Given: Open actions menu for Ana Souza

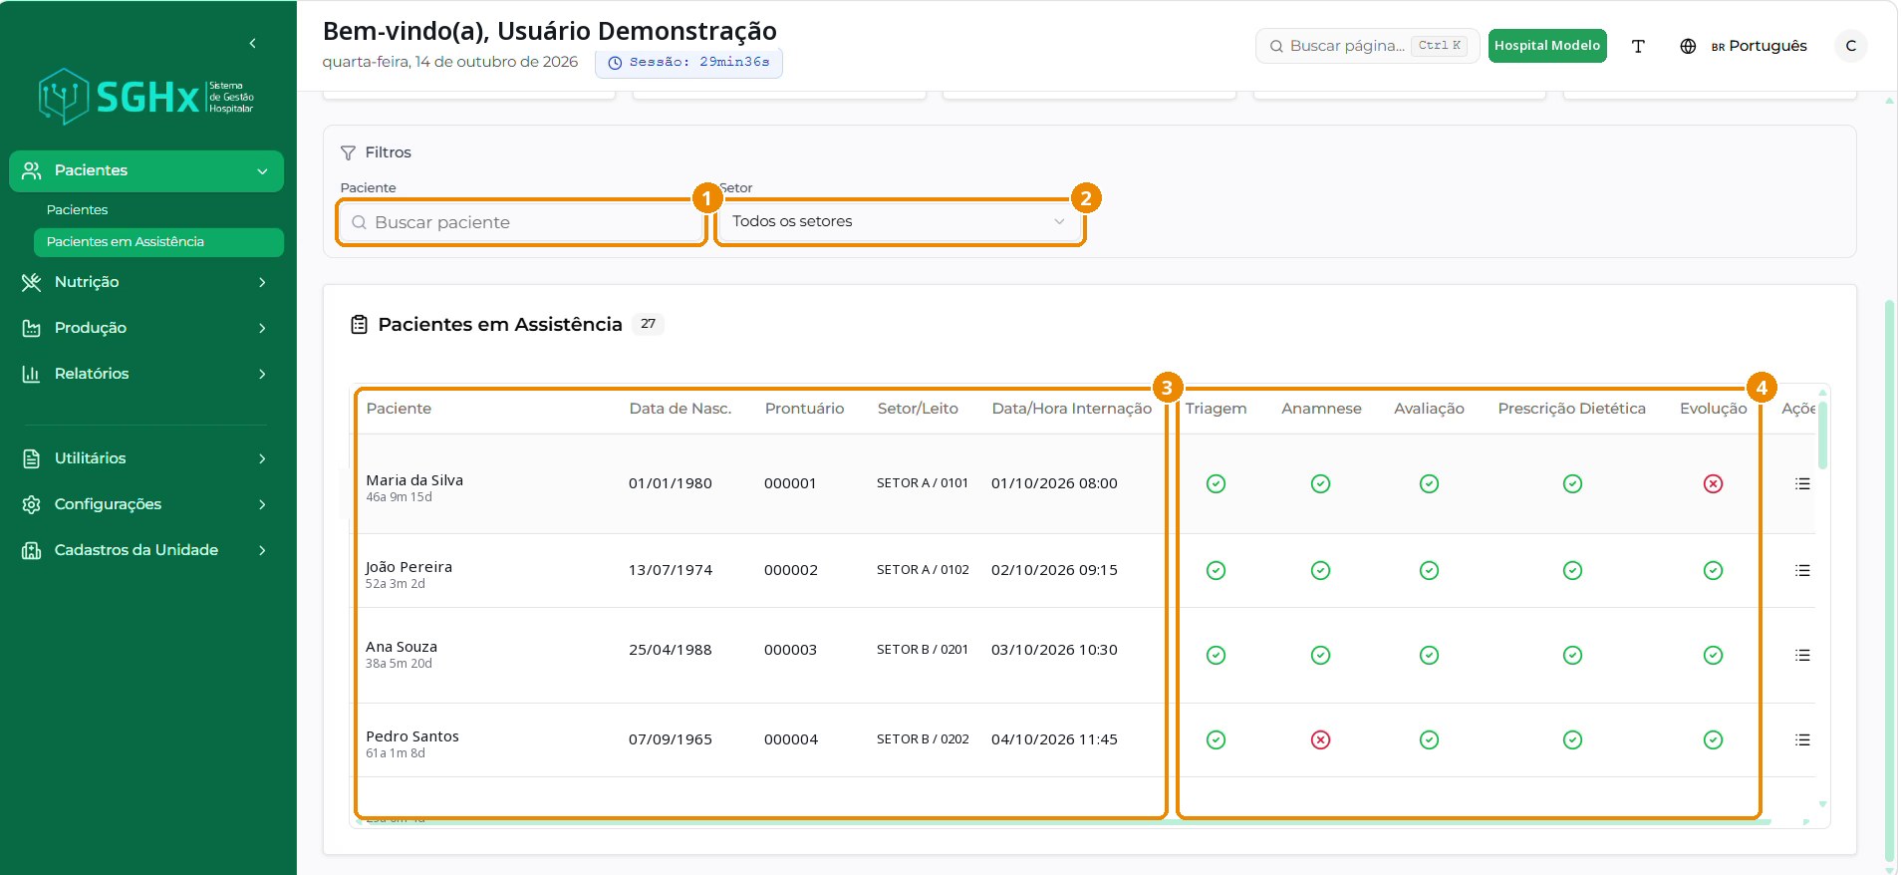Looking at the screenshot, I should 1802,655.
